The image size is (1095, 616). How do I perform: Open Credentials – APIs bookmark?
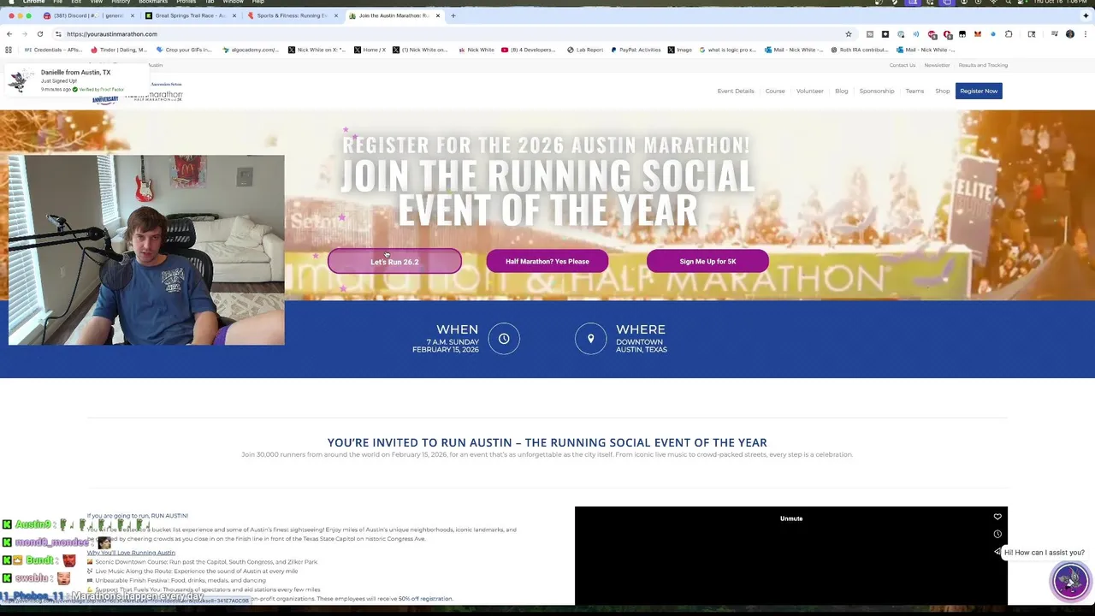(53, 50)
